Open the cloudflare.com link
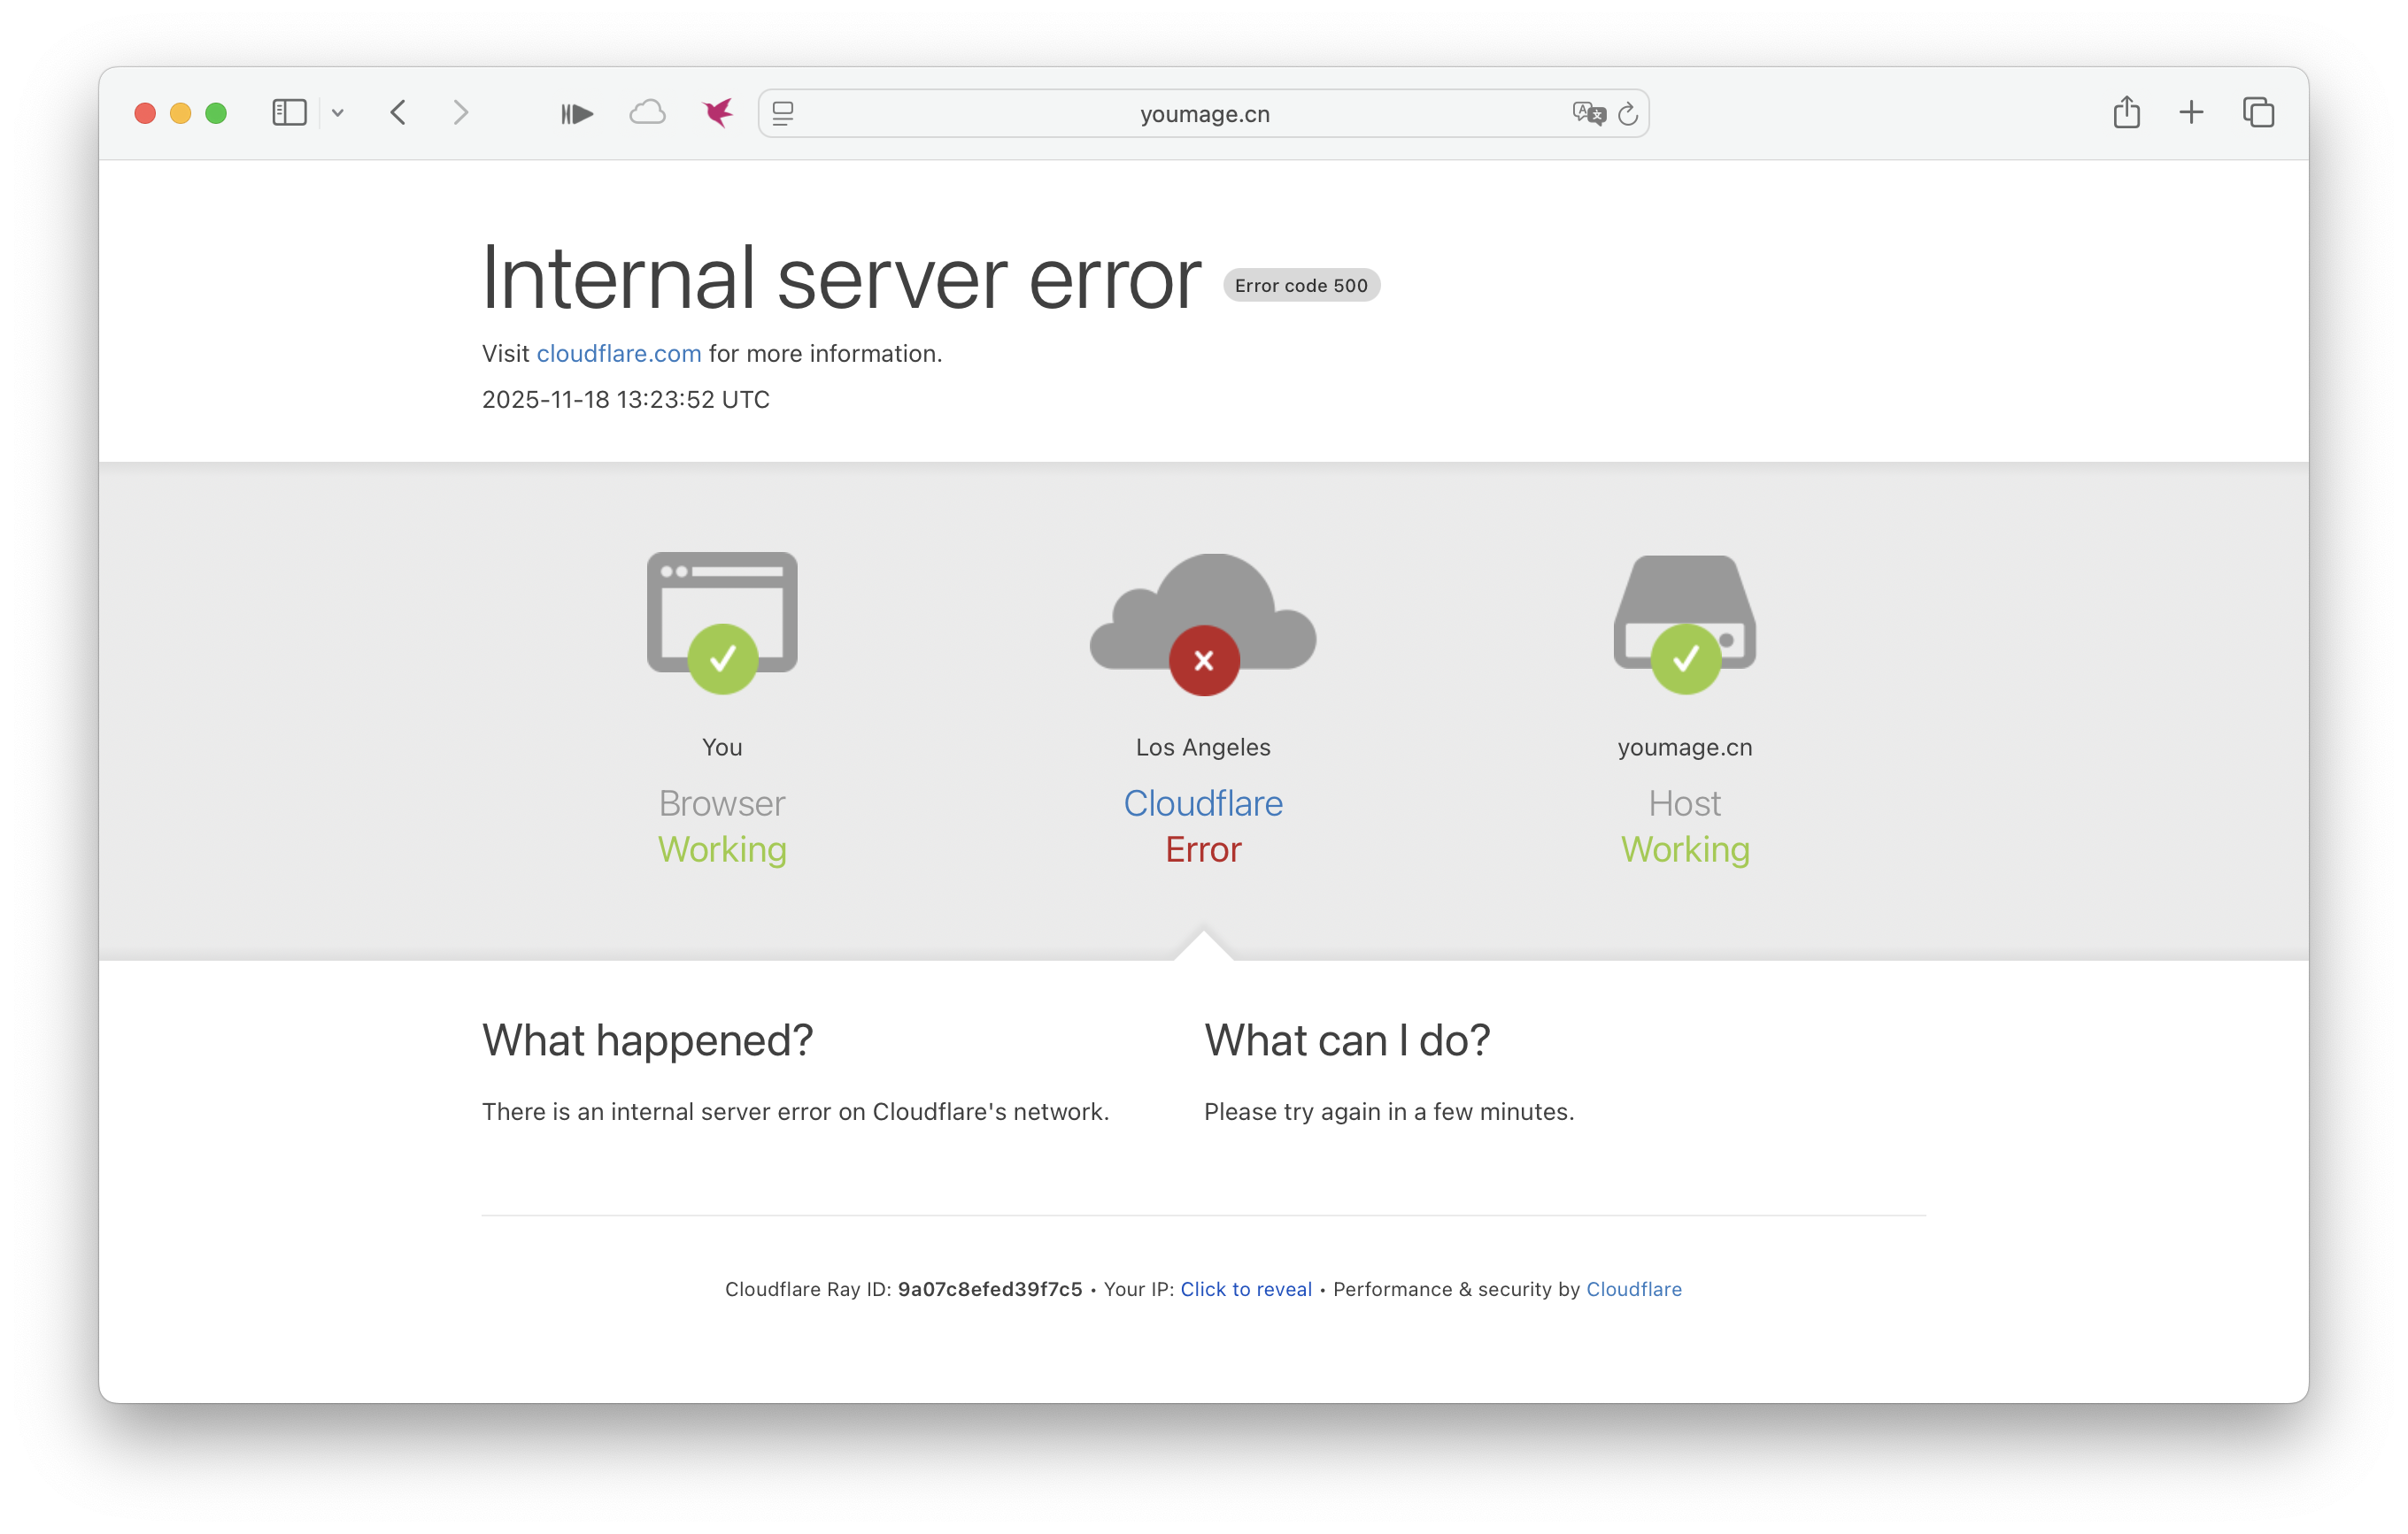Viewport: 2408px width, 1534px height. [618, 354]
